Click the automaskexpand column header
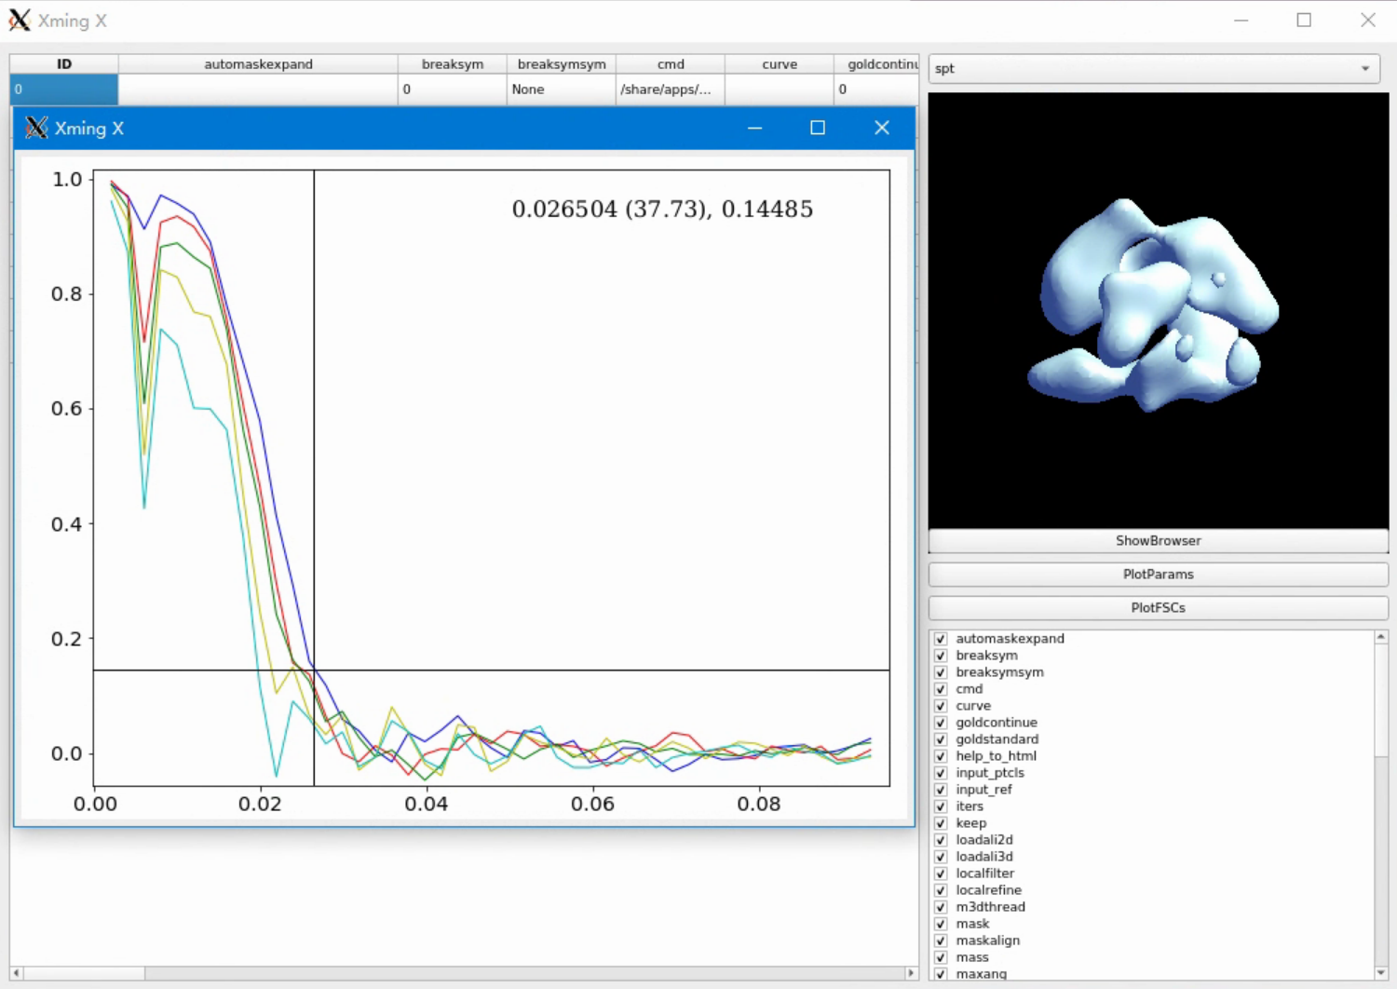1397x989 pixels. pos(258,64)
